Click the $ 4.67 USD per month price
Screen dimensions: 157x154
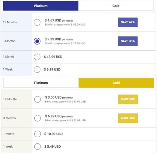point(59,20)
